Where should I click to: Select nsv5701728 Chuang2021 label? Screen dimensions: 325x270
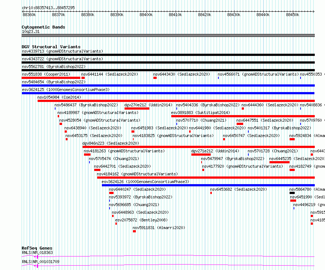(x=273, y=151)
